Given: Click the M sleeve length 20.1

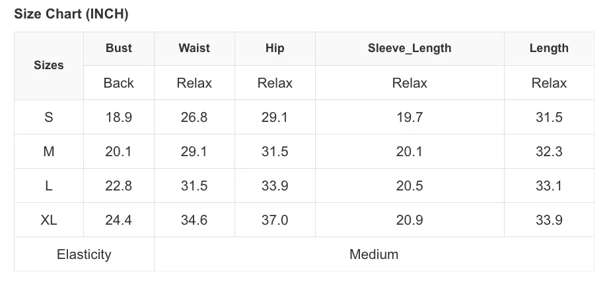Looking at the screenshot, I should click(x=410, y=152).
